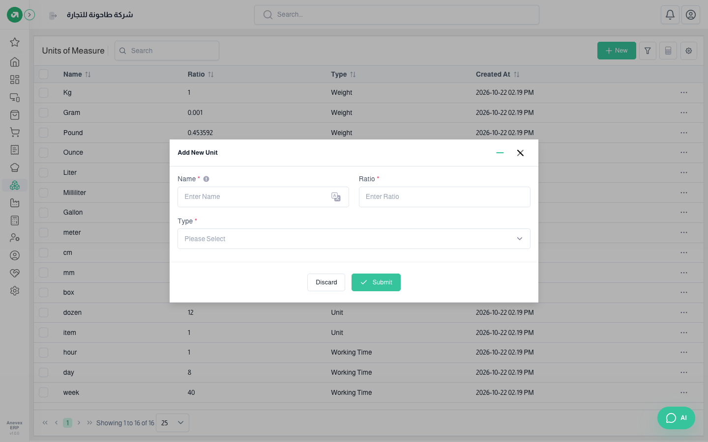708x442 pixels.
Task: Check the hour row checkbox
Action: click(44, 352)
